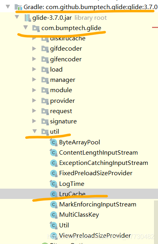This screenshot has width=158, height=244.
Task: Click the Gradle library icon
Action: pyautogui.click(x=18, y=7)
